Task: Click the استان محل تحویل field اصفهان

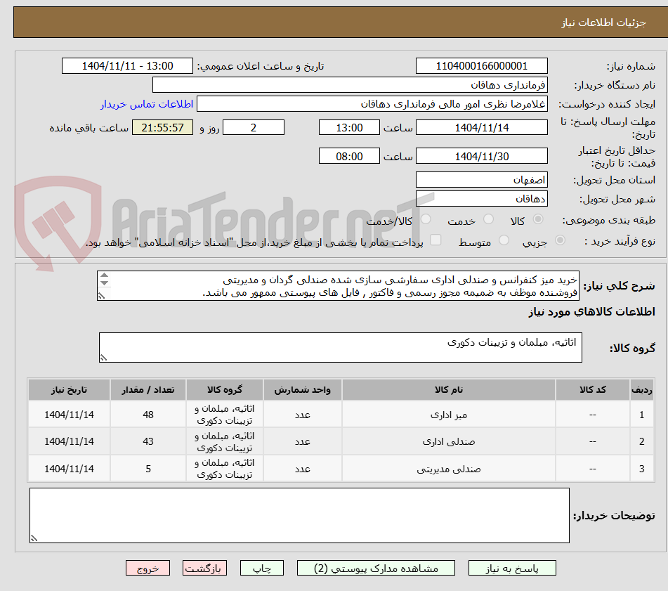Action: coord(481,180)
